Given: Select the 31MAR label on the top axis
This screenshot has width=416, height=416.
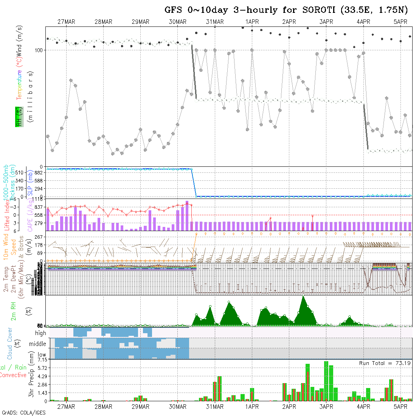Looking at the screenshot, I should (215, 22).
